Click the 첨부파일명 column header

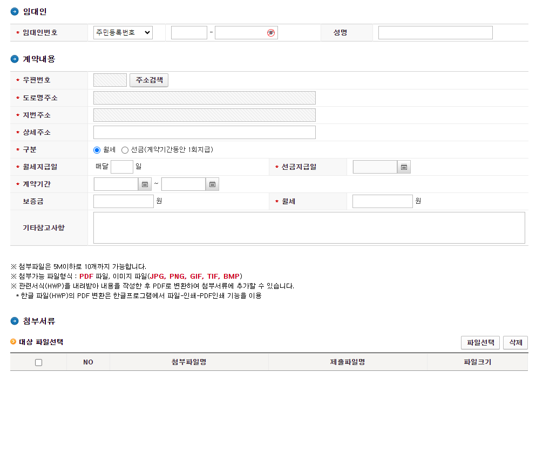pos(189,362)
